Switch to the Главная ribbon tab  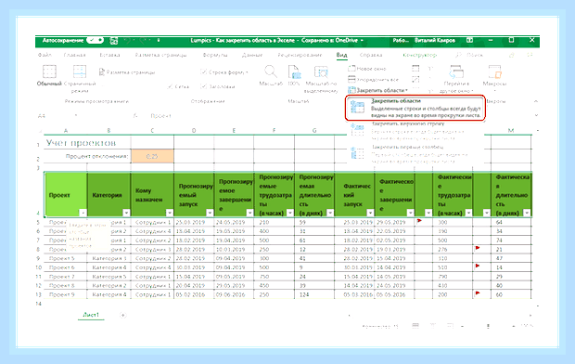(74, 55)
